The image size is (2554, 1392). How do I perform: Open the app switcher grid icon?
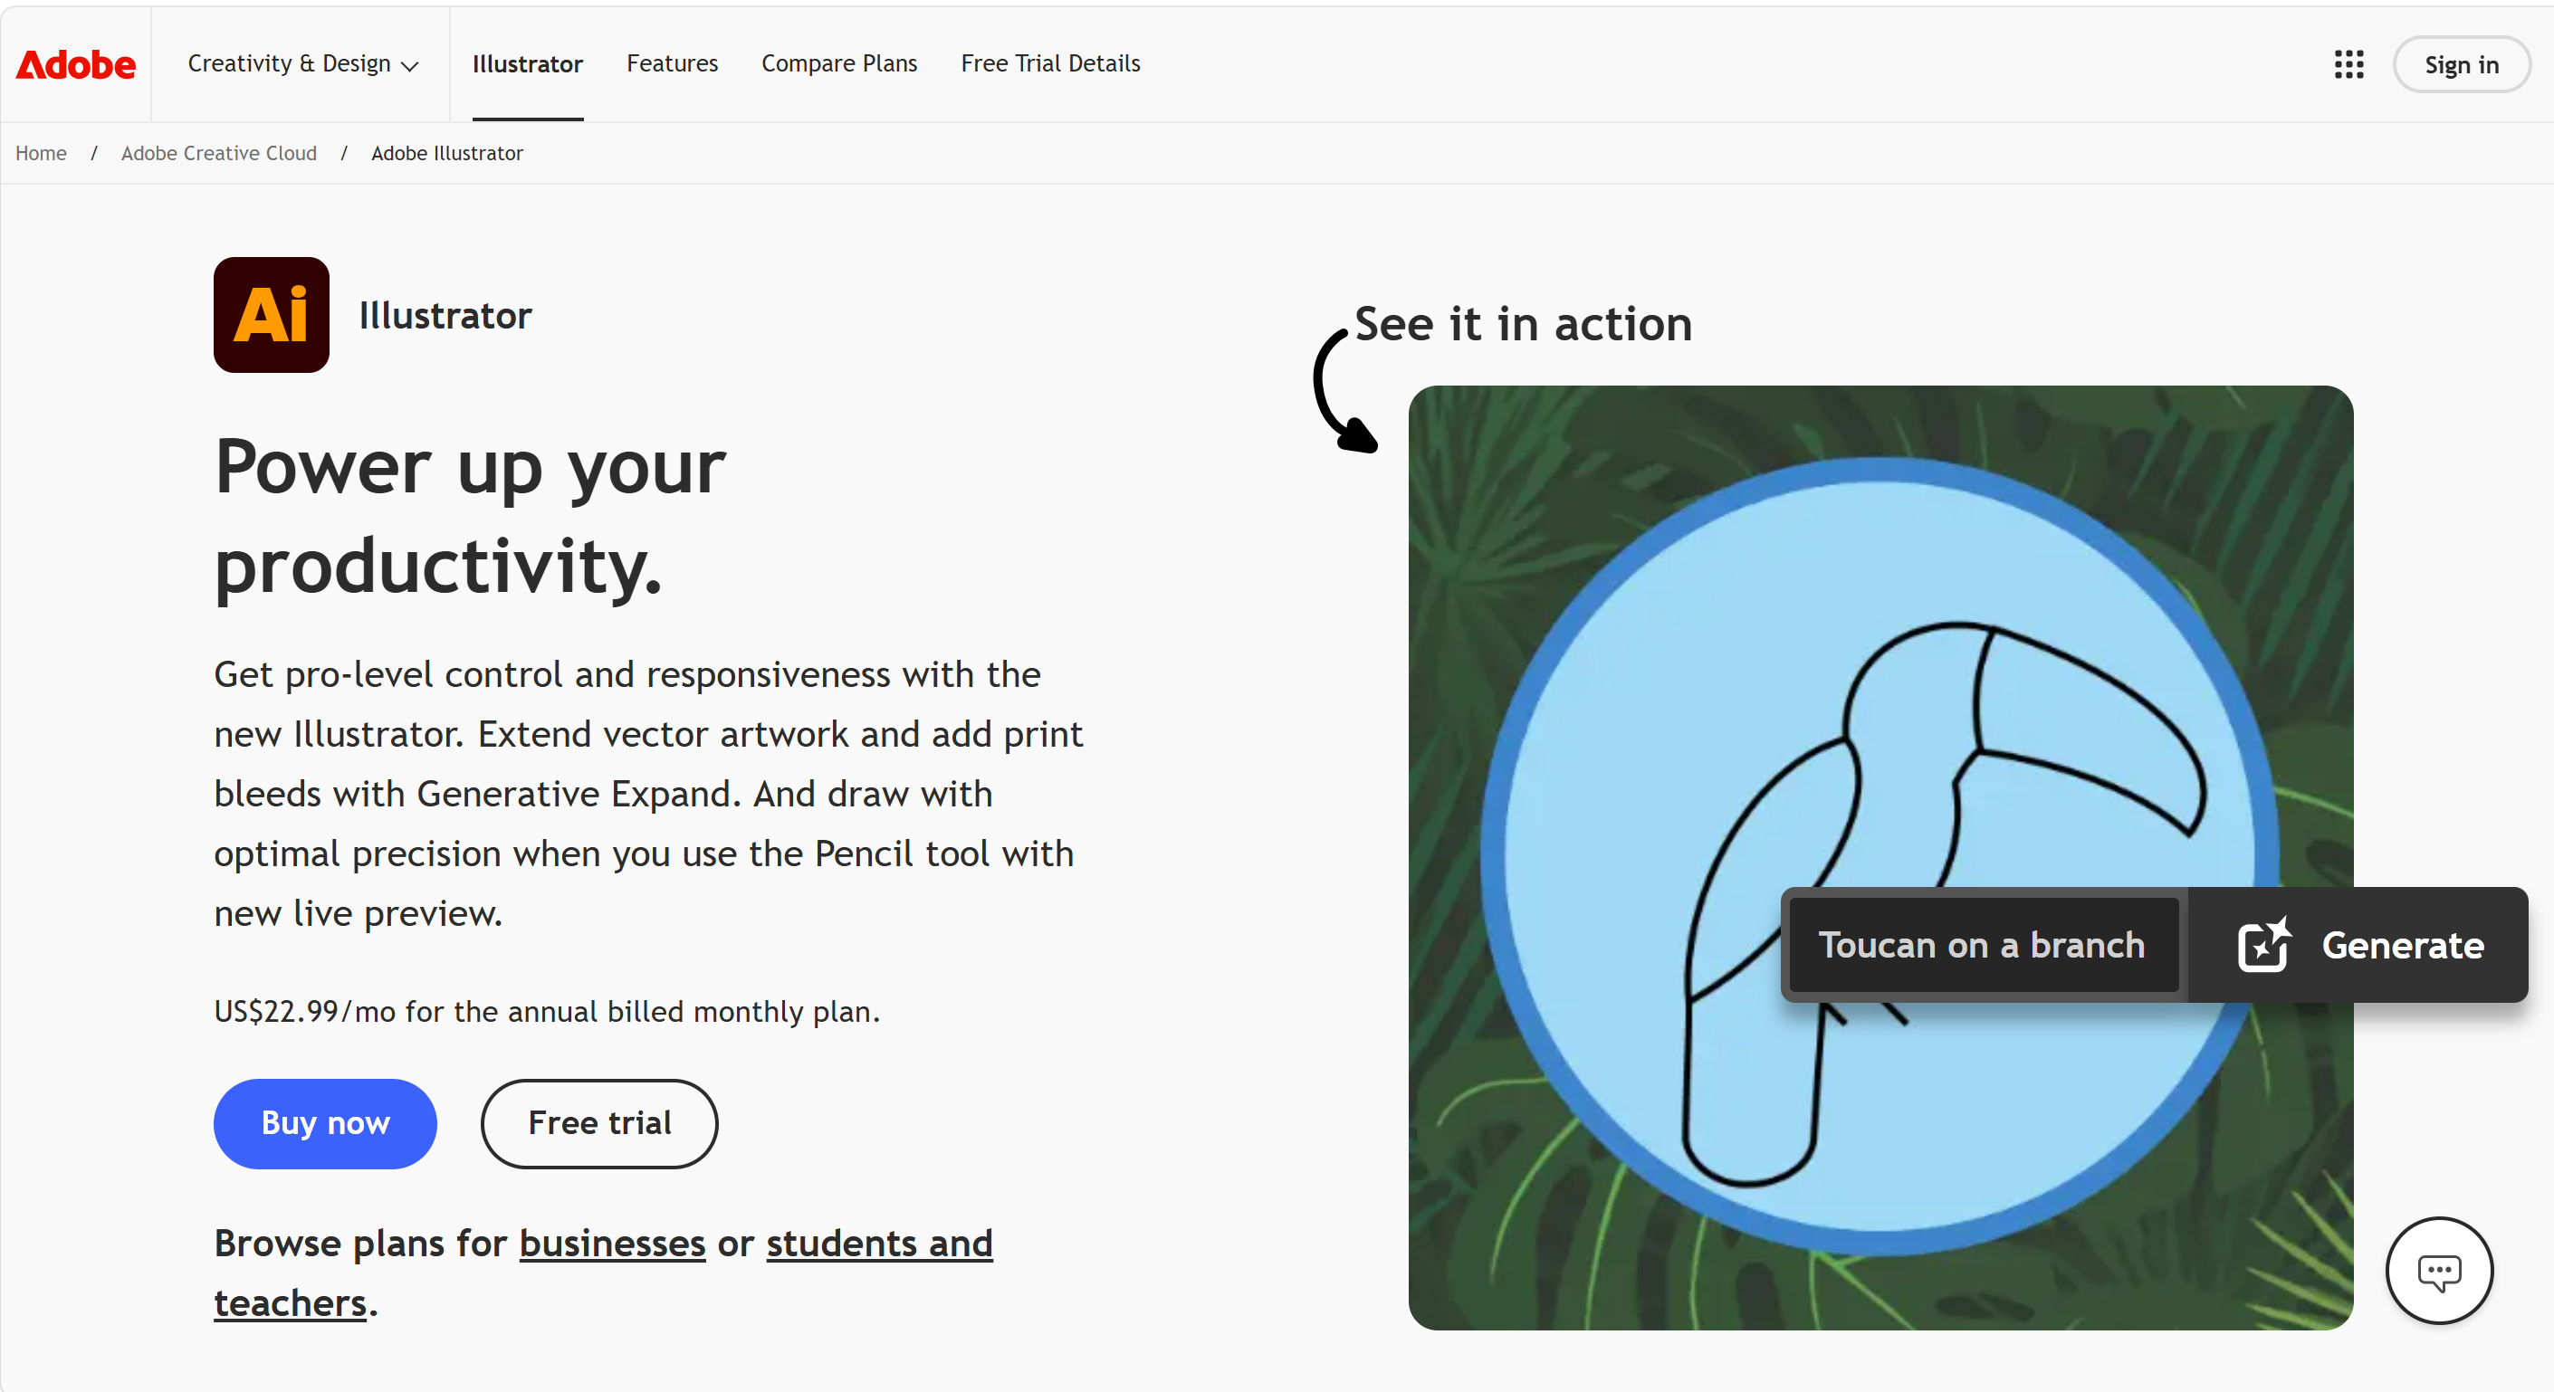[x=2348, y=64]
